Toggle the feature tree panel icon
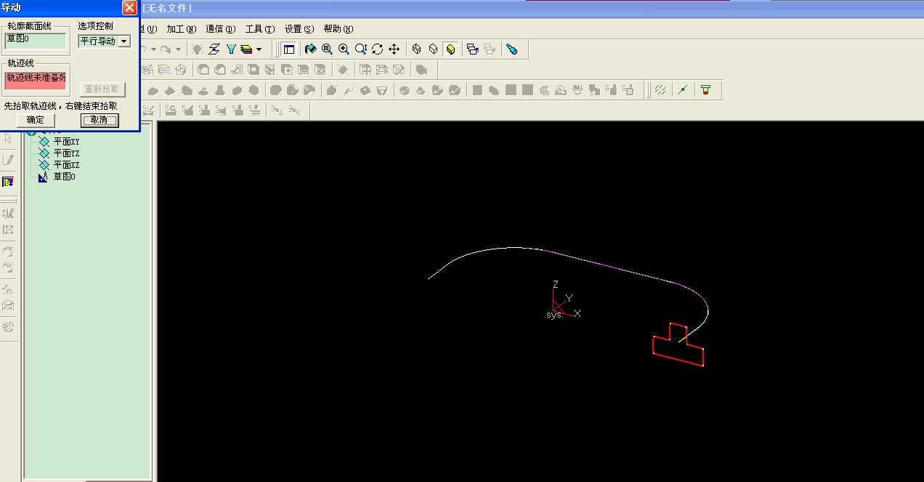This screenshot has height=482, width=924. [289, 49]
